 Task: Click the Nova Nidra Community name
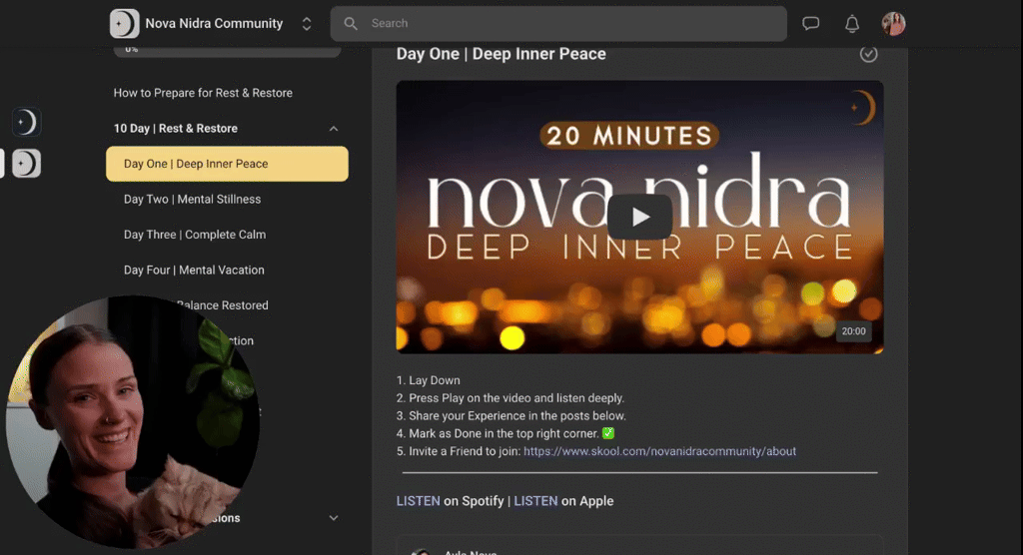(214, 24)
